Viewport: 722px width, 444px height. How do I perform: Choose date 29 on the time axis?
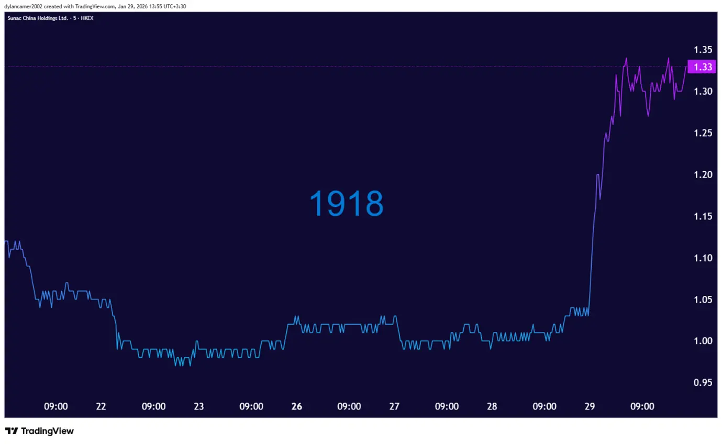pyautogui.click(x=590, y=406)
